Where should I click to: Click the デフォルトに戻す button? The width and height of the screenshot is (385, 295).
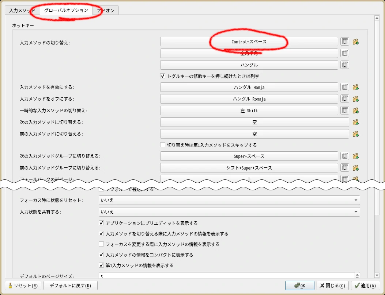point(71,286)
